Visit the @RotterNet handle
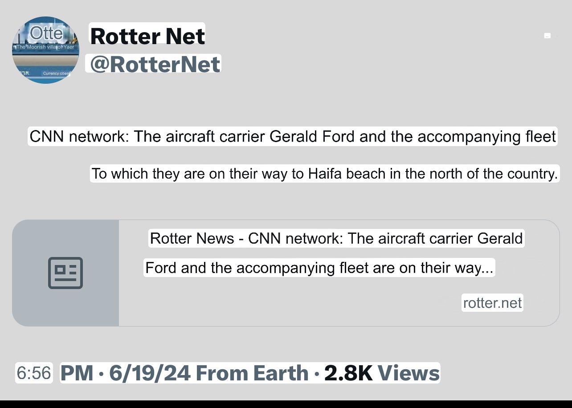The height and width of the screenshot is (408, 572). pyautogui.click(x=155, y=64)
